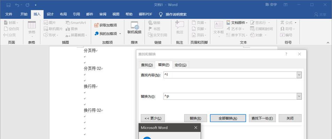Insert a chart with 图表

pos(71,29)
